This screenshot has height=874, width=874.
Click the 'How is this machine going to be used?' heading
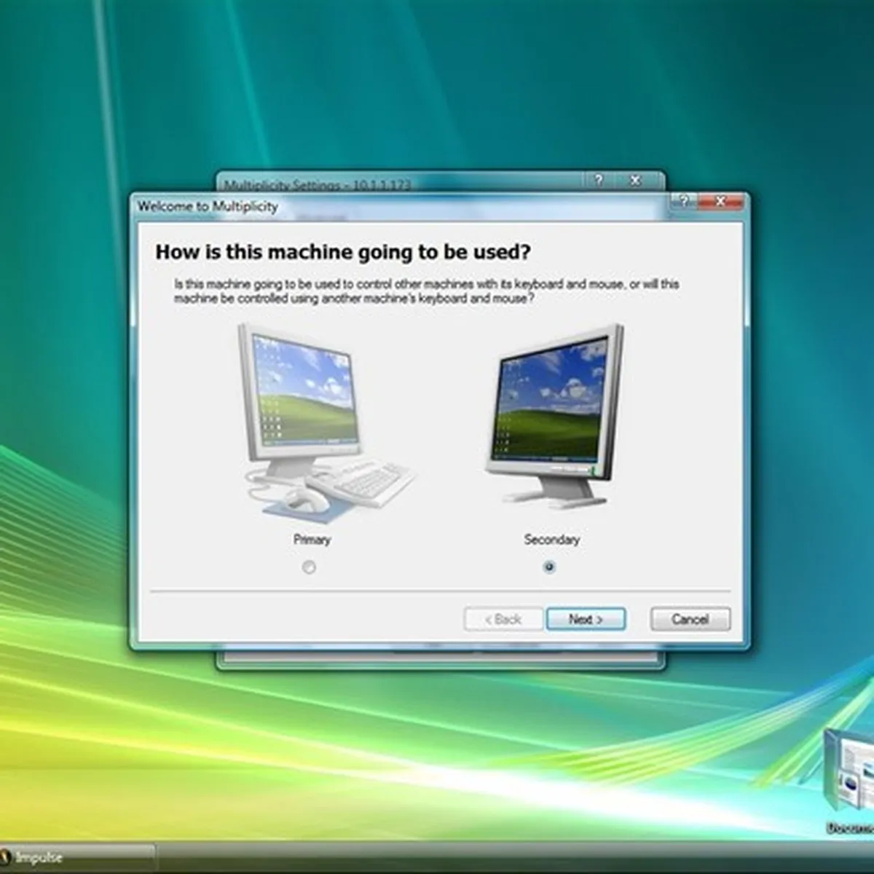pos(343,252)
